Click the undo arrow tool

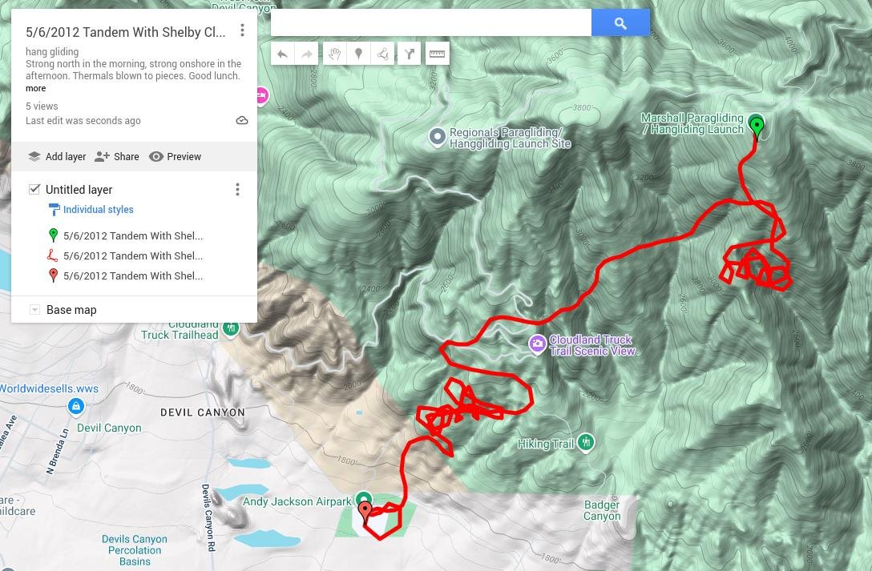coord(282,54)
